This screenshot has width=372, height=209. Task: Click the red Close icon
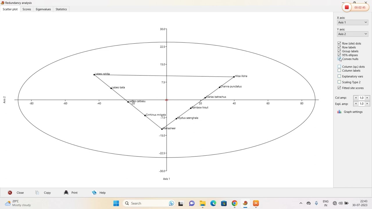pyautogui.click(x=10, y=193)
